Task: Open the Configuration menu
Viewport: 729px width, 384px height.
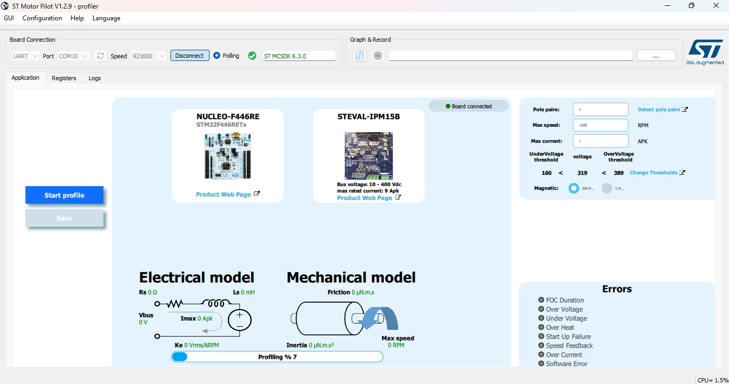Action: point(42,18)
